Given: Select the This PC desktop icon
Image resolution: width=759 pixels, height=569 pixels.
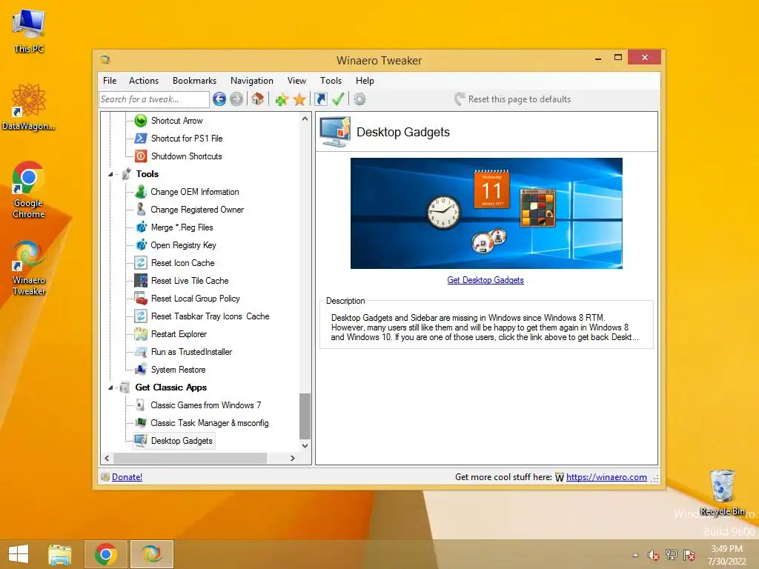Looking at the screenshot, I should pos(29,31).
